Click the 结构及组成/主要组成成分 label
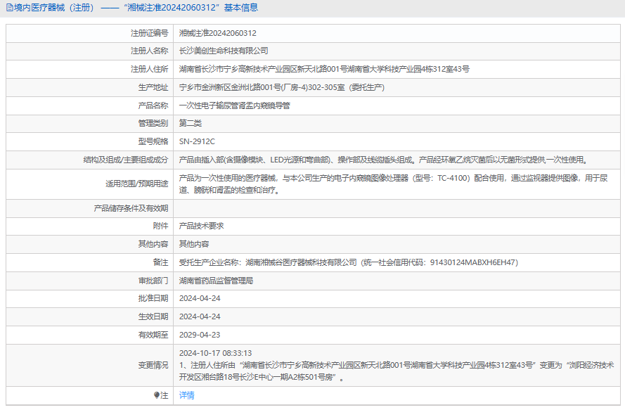 tap(126, 160)
